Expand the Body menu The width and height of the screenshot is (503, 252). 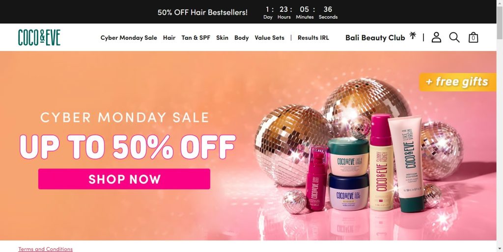click(241, 38)
